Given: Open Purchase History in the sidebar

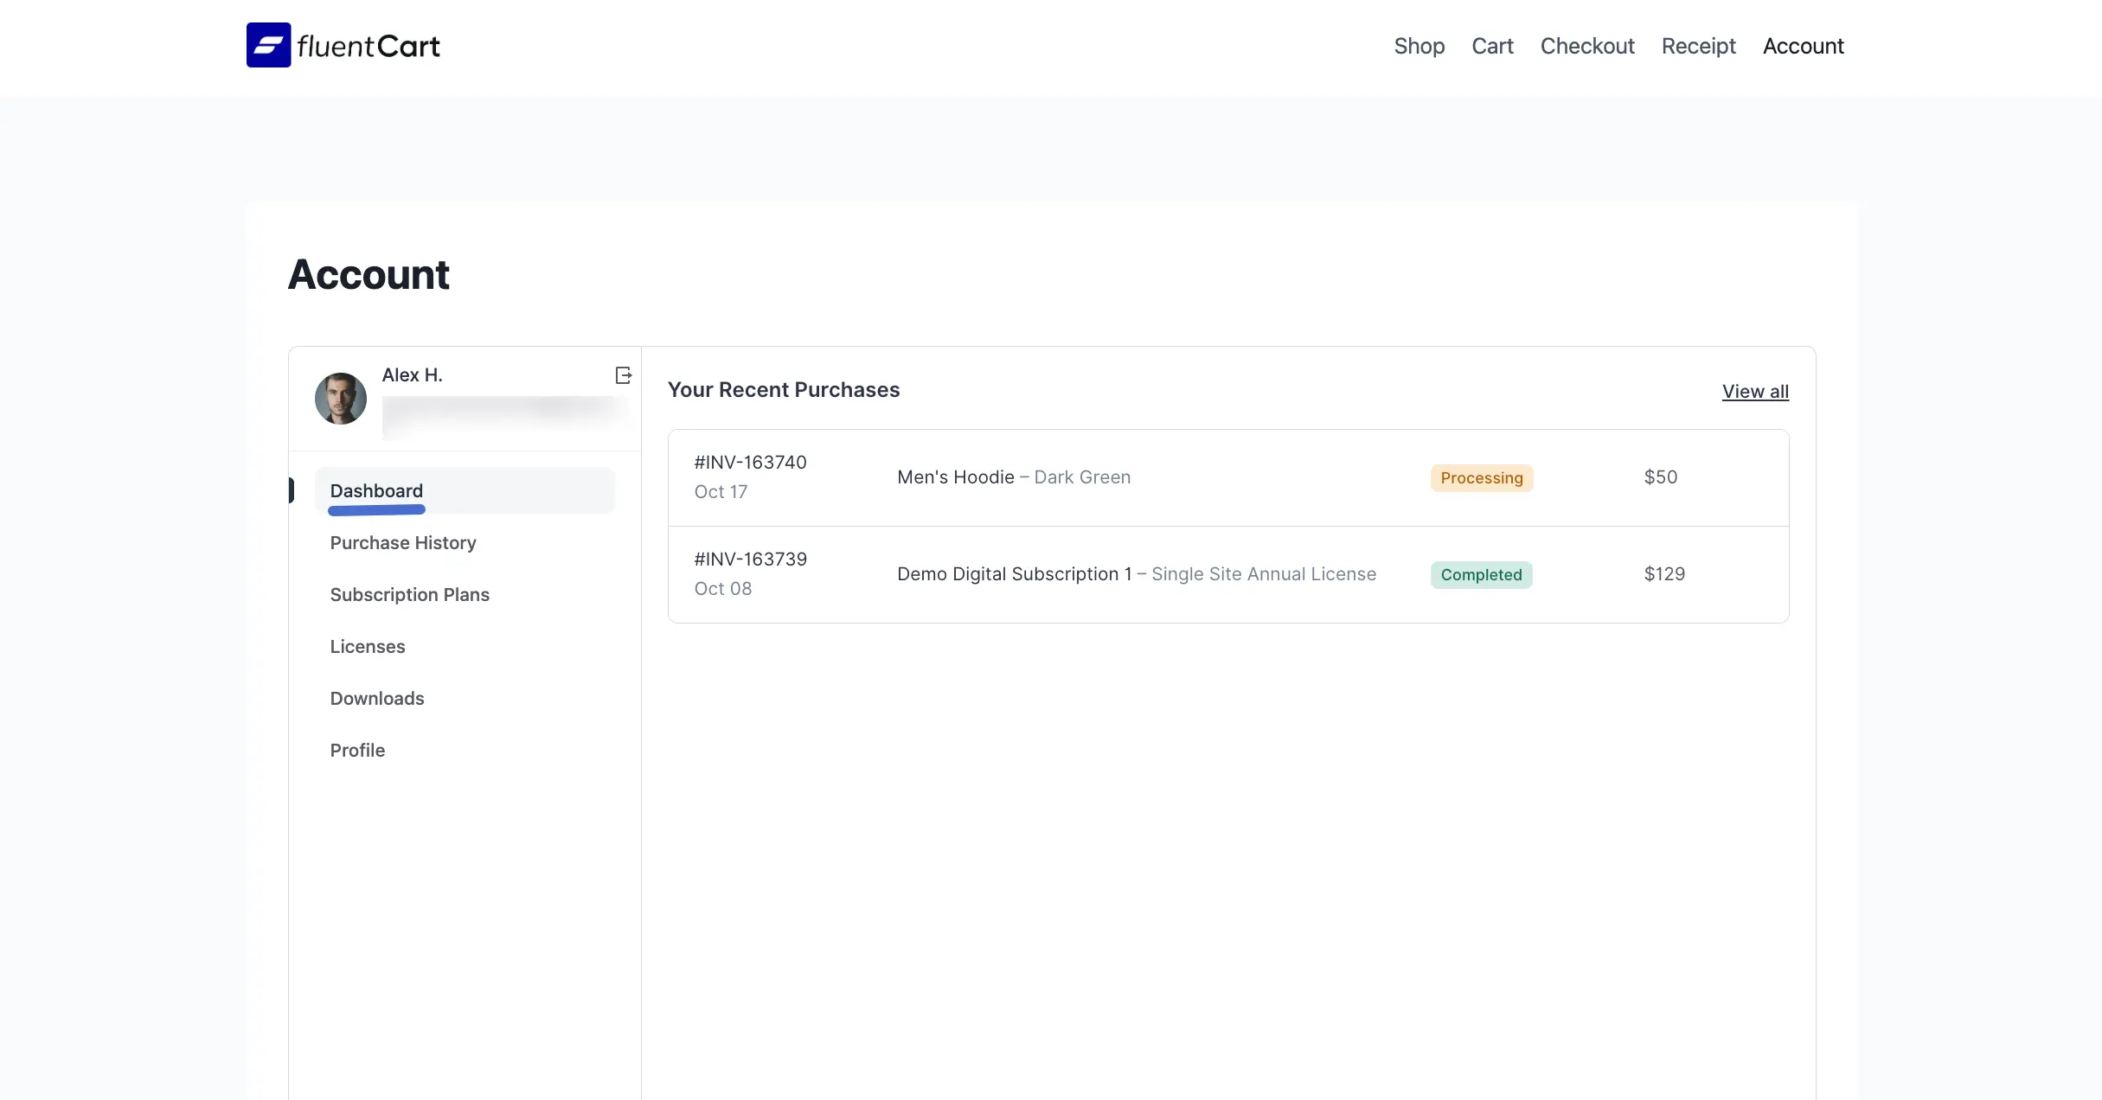Looking at the screenshot, I should [403, 542].
